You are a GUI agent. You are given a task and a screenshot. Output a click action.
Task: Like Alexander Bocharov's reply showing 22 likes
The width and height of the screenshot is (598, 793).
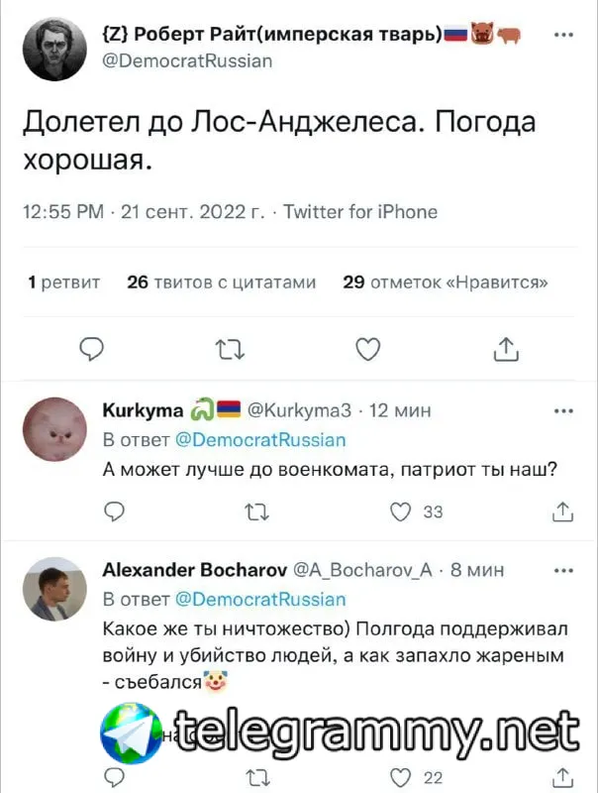point(401,777)
